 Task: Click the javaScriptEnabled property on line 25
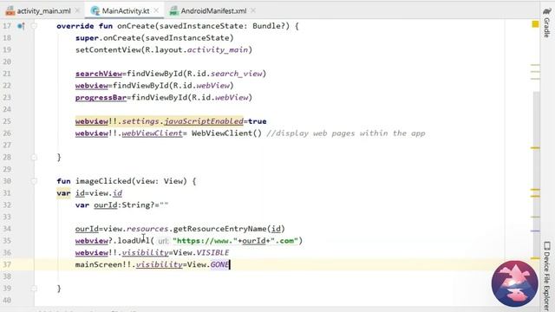click(x=204, y=121)
